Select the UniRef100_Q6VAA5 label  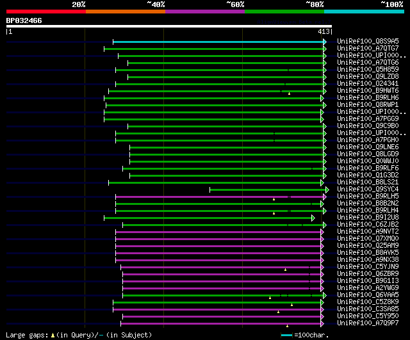[x=368, y=295]
